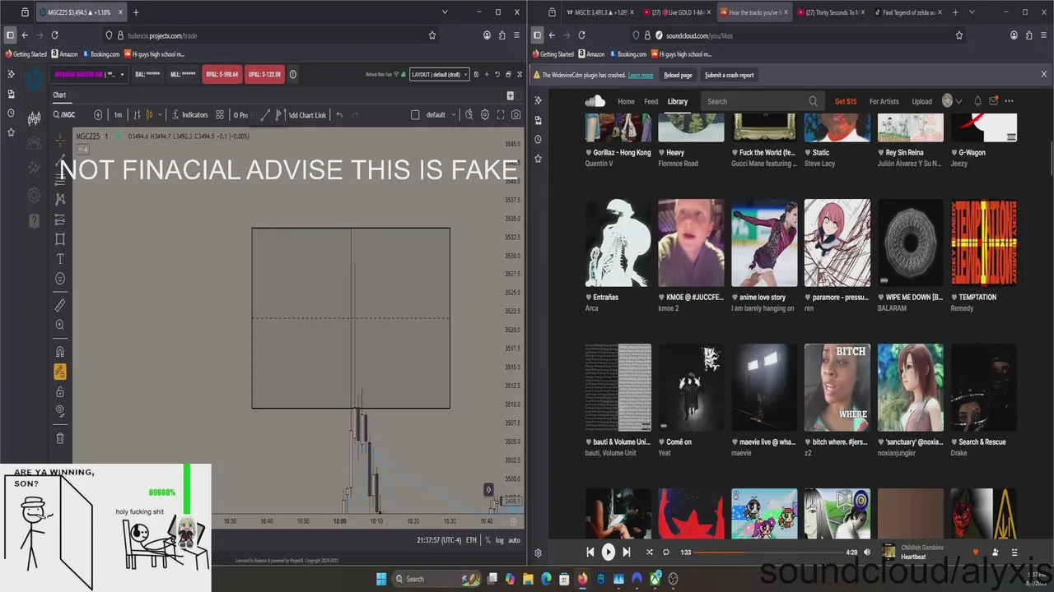Open the Indicators menu

pos(190,115)
